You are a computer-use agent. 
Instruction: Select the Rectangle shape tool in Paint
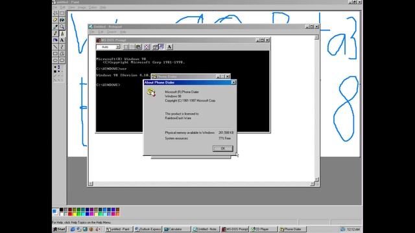[x=55, y=53]
